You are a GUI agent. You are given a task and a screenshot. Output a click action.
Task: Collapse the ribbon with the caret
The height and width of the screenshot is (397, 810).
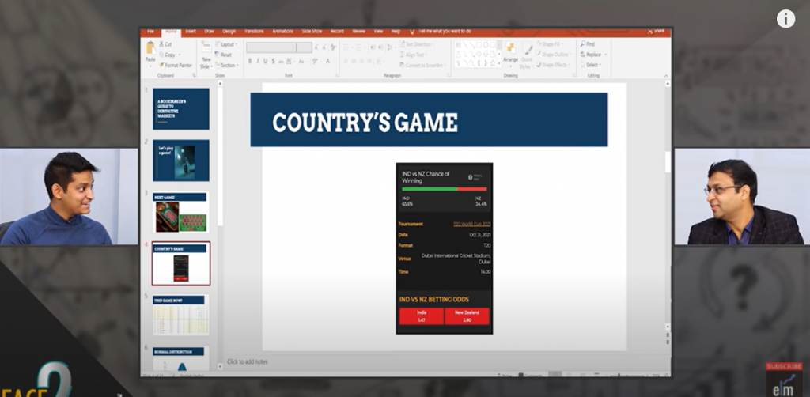point(666,75)
